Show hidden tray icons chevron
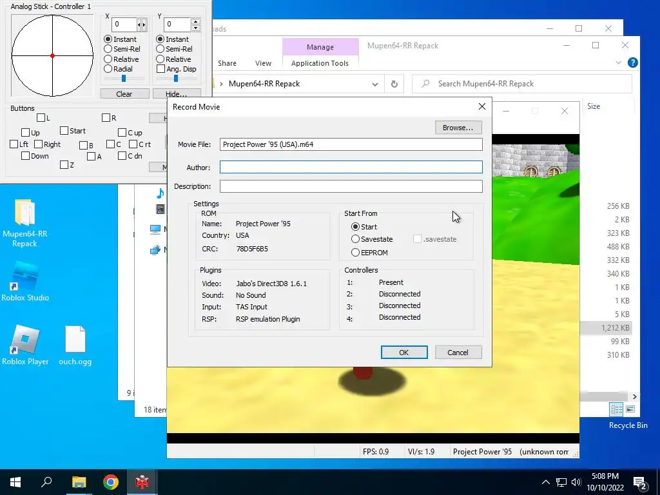 tap(545, 482)
